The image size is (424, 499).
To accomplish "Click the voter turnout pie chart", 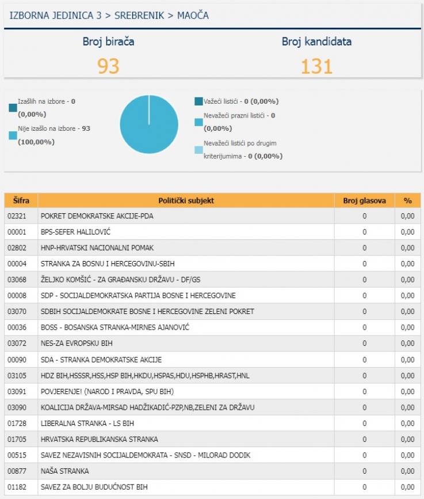I will 149,124.
